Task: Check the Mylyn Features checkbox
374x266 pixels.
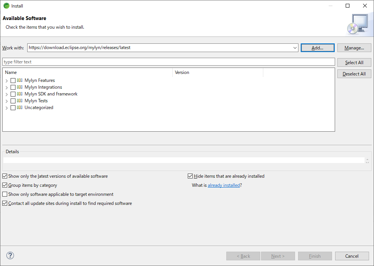Action: pos(13,80)
